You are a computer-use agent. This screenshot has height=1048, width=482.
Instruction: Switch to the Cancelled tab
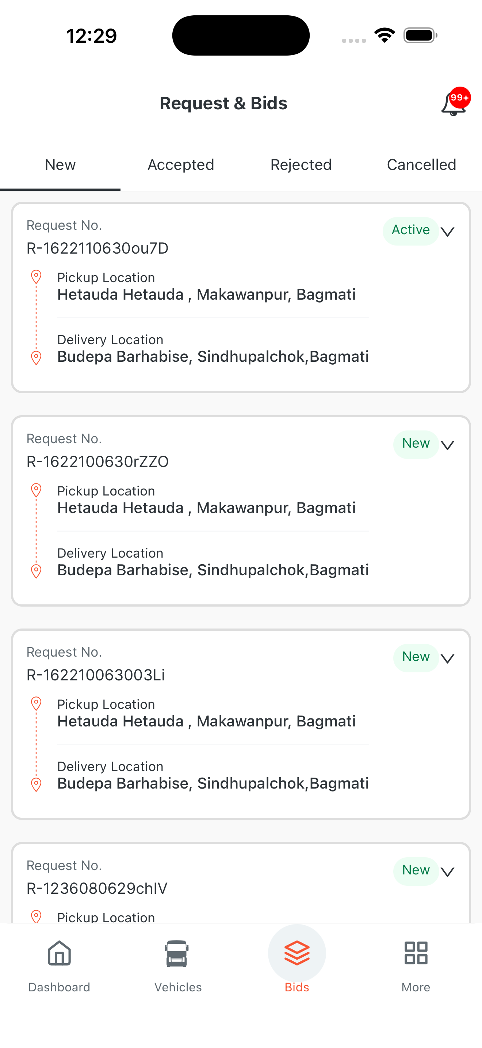pos(421,165)
